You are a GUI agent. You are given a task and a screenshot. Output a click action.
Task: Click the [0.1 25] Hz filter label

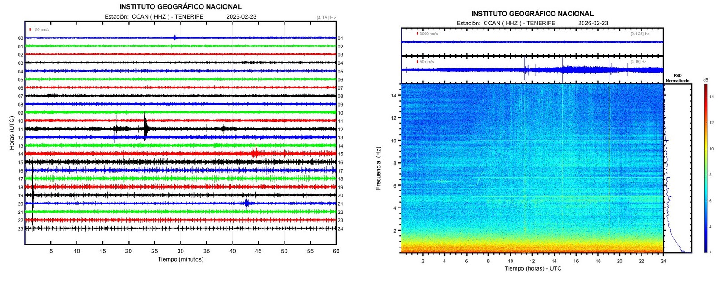639,34
